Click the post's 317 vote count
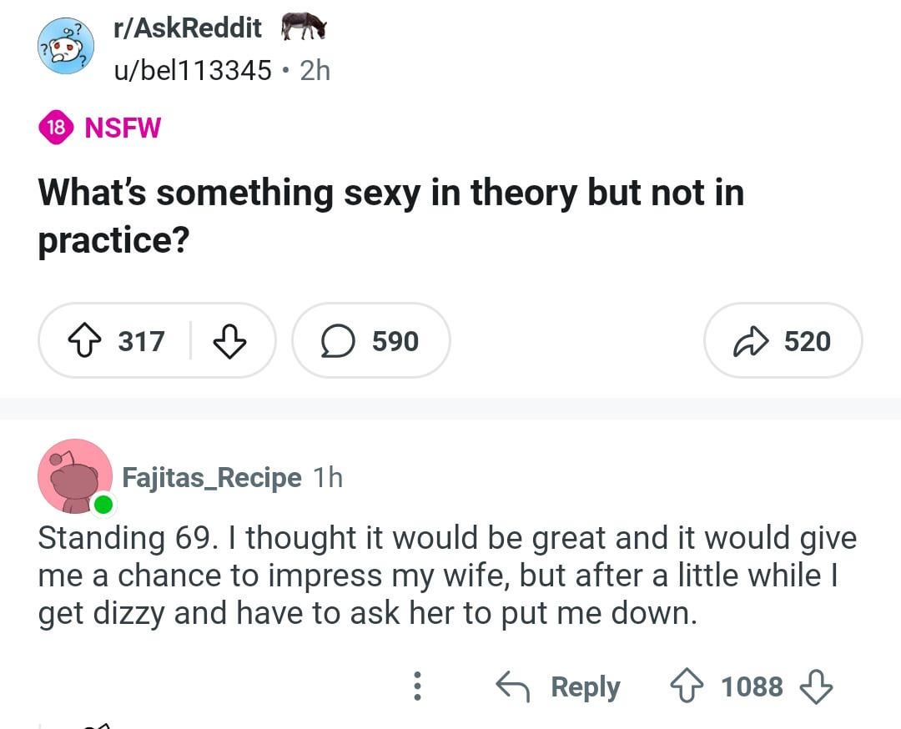The height and width of the screenshot is (729, 901). coord(141,341)
